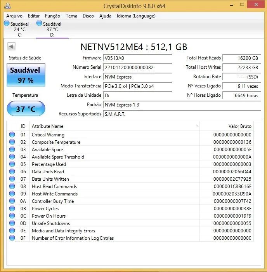Image resolution: width=267 pixels, height=272 pixels.
Task: Click the NETNV512ME4 : 512,1 GB disk title
Action: pyautogui.click(x=134, y=47)
